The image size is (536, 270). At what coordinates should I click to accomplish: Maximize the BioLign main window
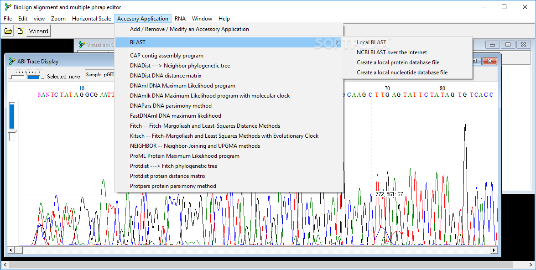pyautogui.click(x=504, y=7)
